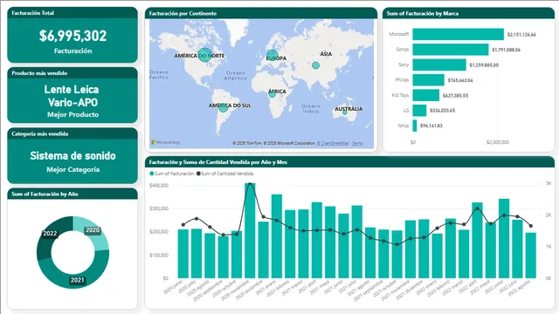Click the Sistema de sonido category value
Viewport: 559px width, 314px height.
pos(72,156)
